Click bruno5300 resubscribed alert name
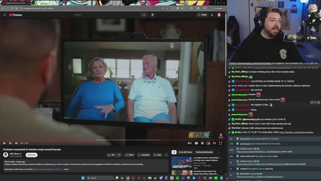Viewport: 321px width, 181px height. pos(245,139)
